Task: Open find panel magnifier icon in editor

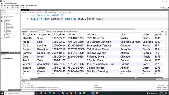Action: tap(65, 12)
